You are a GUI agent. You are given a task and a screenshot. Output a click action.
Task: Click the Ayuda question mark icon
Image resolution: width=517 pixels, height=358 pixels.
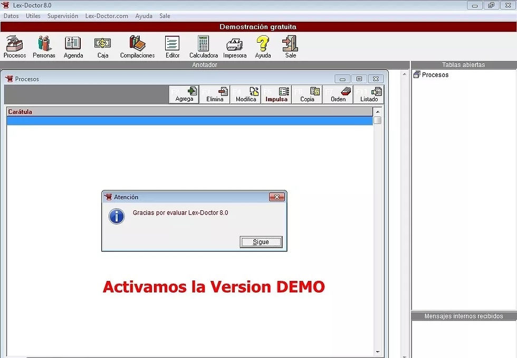point(263,47)
